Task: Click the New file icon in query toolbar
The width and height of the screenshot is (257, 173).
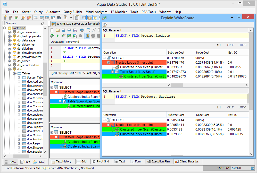Action: [x=52, y=30]
